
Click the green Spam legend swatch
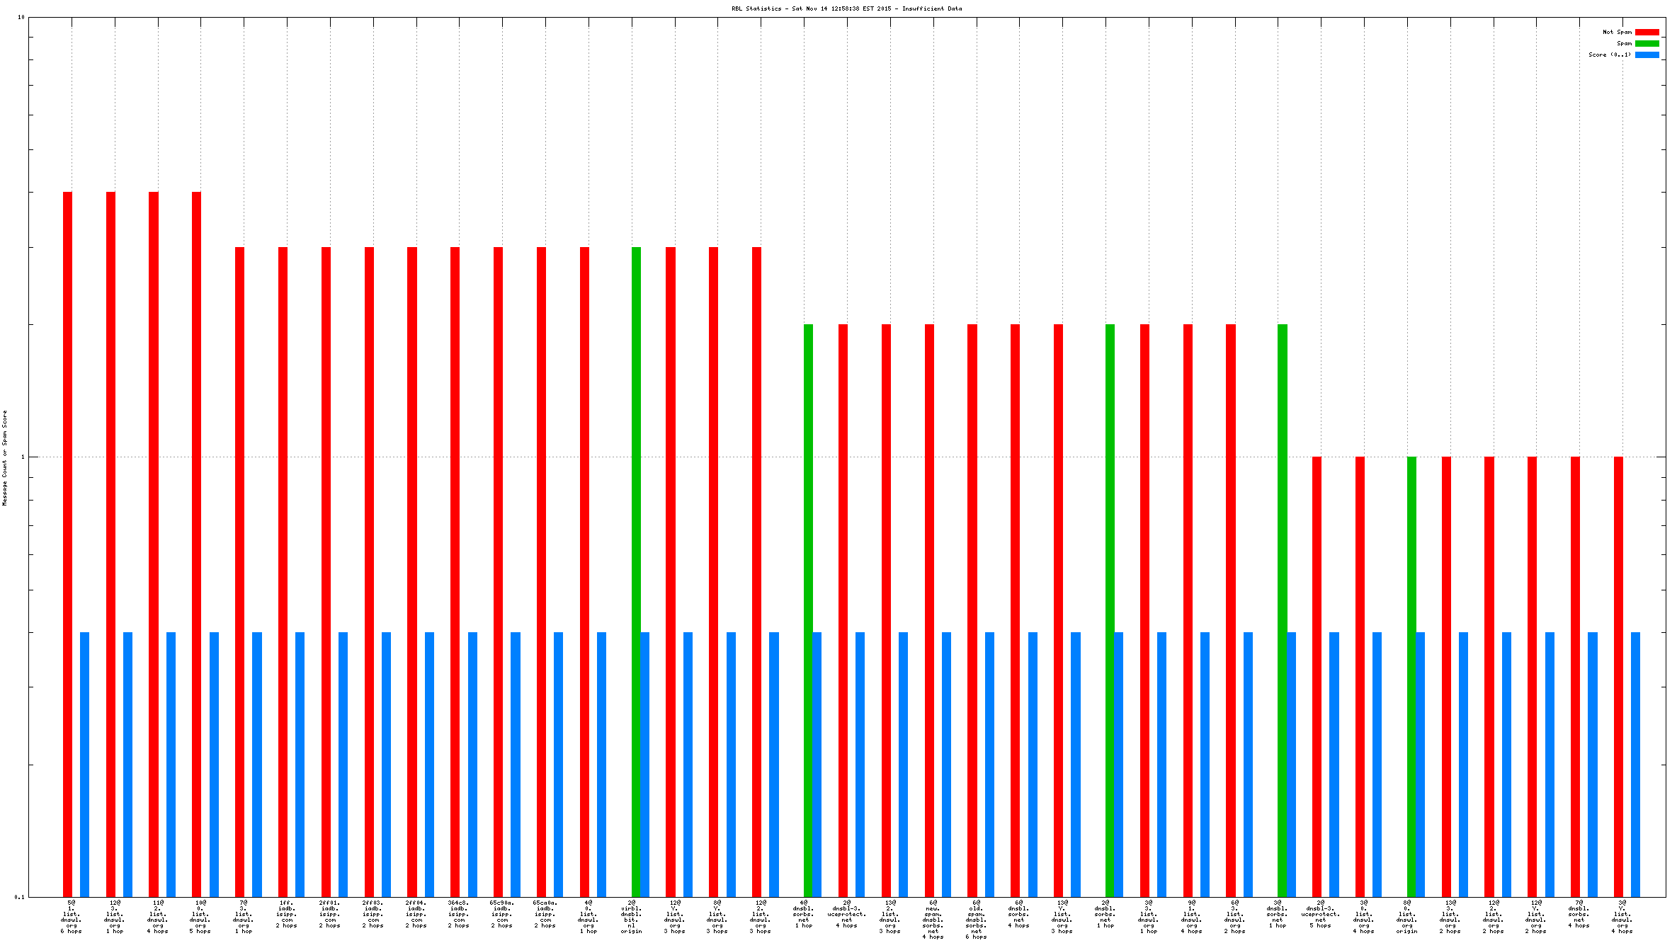click(1647, 43)
